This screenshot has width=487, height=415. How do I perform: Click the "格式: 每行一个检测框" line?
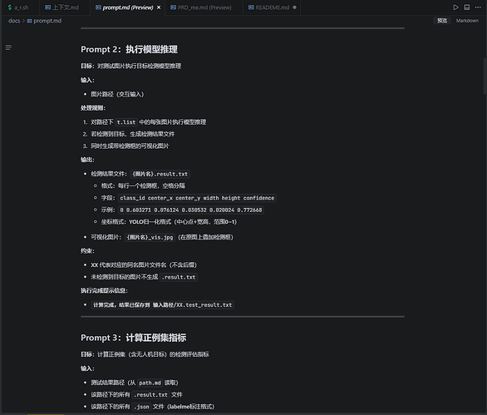tap(143, 186)
